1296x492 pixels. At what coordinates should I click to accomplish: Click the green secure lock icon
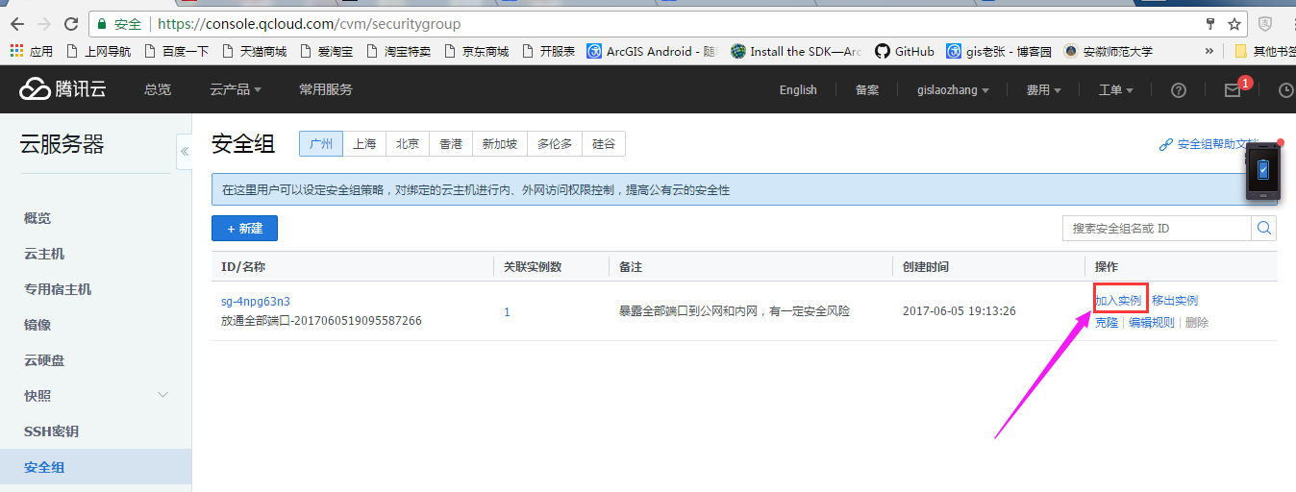pyautogui.click(x=103, y=24)
